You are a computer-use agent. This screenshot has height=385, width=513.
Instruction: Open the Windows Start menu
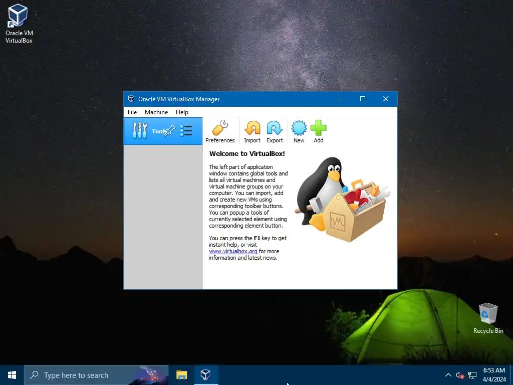12,375
